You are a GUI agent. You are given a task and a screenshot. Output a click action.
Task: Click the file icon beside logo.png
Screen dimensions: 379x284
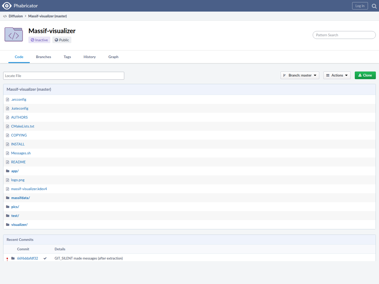point(8,180)
